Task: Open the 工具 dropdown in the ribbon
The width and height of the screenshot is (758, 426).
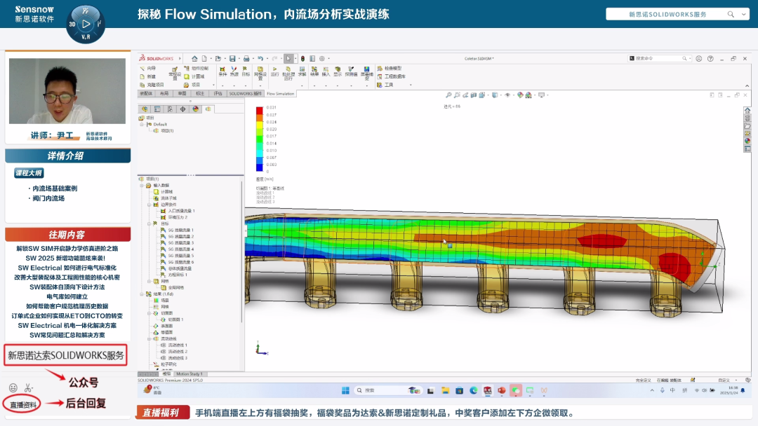Action: point(388,85)
